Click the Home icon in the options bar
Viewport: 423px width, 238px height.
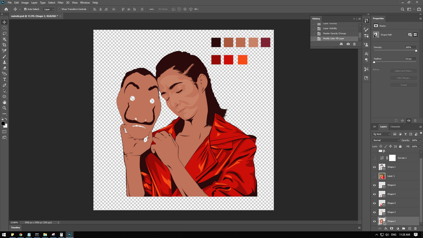(x=6, y=9)
